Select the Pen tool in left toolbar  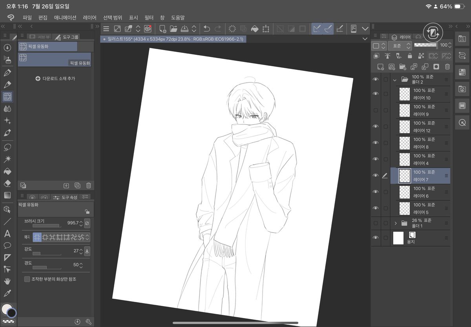click(x=7, y=73)
